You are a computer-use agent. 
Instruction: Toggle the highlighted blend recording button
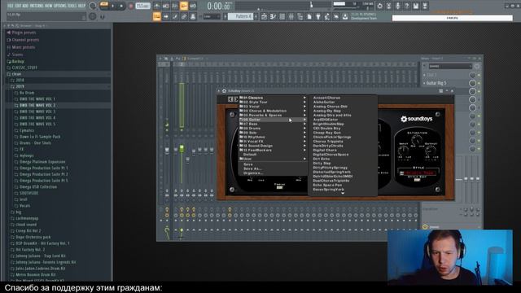[x=184, y=6]
